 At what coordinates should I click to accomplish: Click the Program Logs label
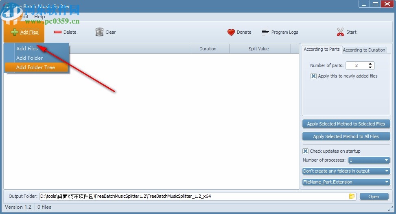(x=284, y=32)
